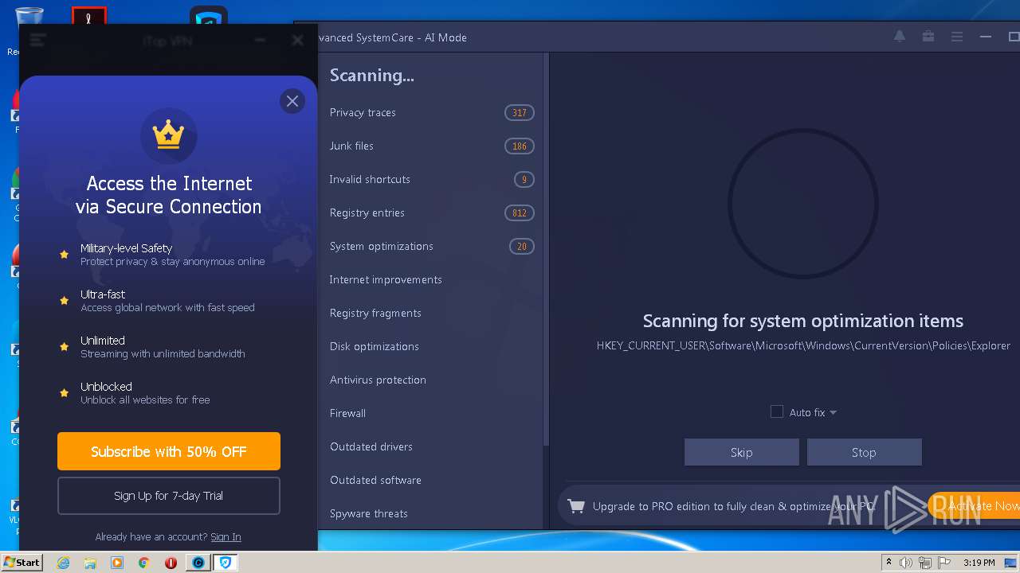Click the 186 count badge for Junk files
This screenshot has width=1020, height=573.
520,146
